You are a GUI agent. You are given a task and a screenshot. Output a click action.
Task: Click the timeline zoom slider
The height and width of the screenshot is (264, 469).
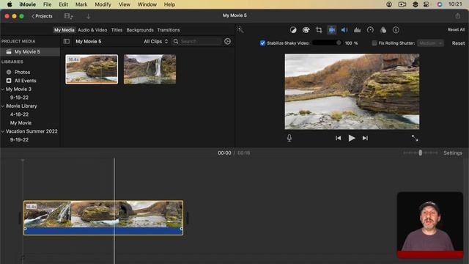pyautogui.click(x=420, y=153)
